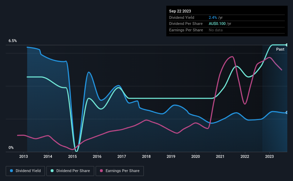Select the 2017 x-axis year label

point(122,156)
